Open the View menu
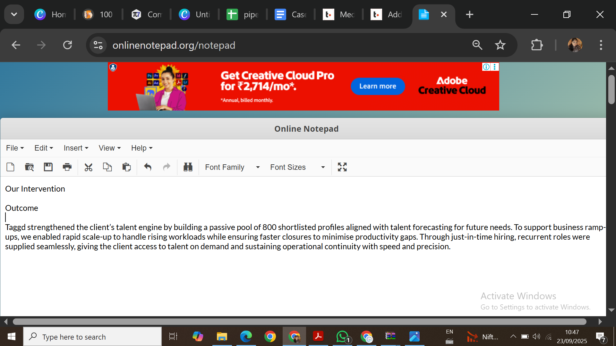This screenshot has height=346, width=616. pos(109,148)
